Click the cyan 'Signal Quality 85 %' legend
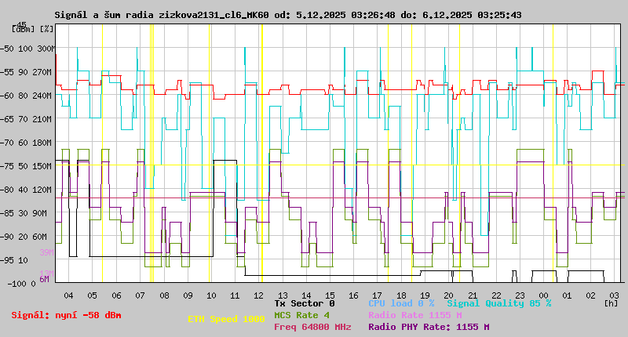Viewport: 628px width, 337px height. pos(499,303)
